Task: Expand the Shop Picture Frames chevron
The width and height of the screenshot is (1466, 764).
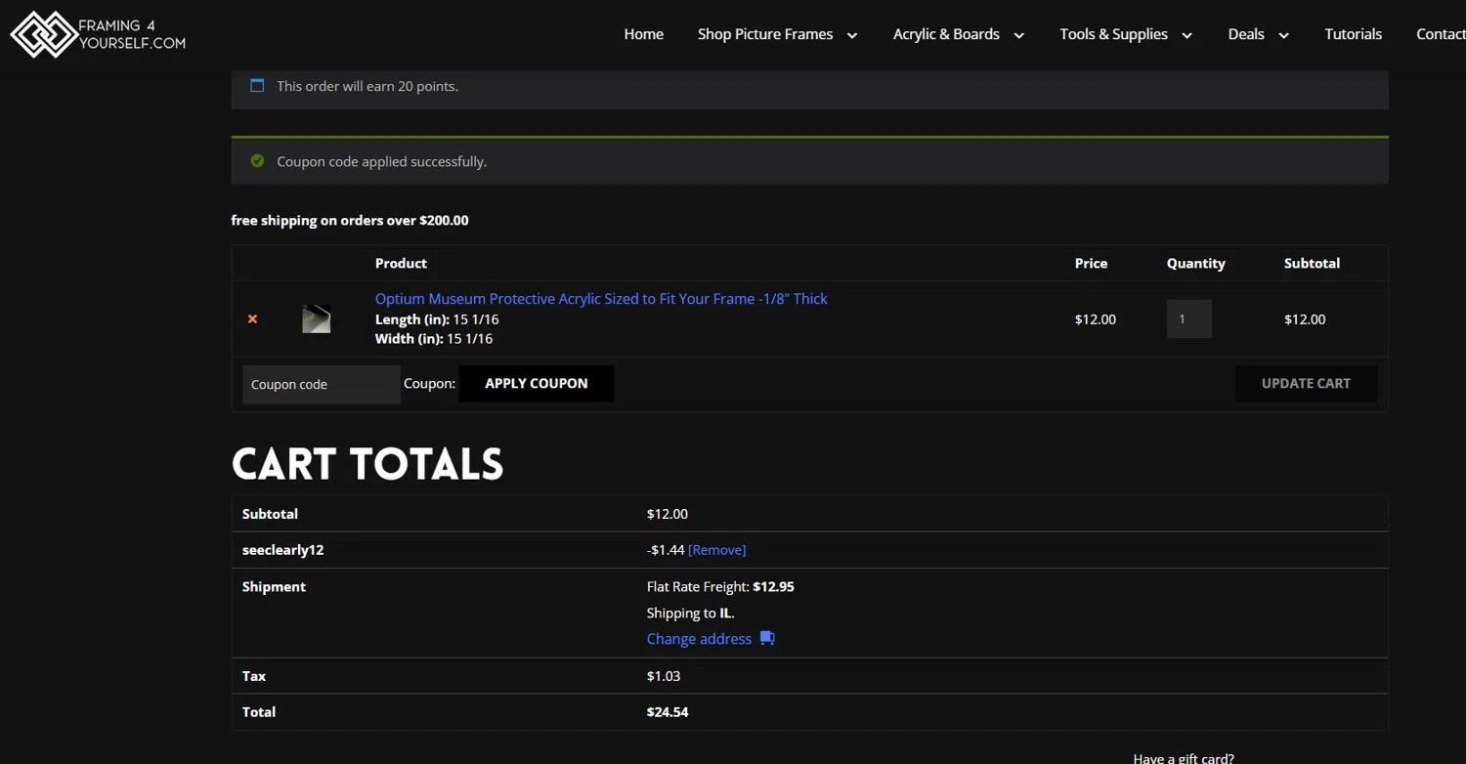Action: [852, 35]
